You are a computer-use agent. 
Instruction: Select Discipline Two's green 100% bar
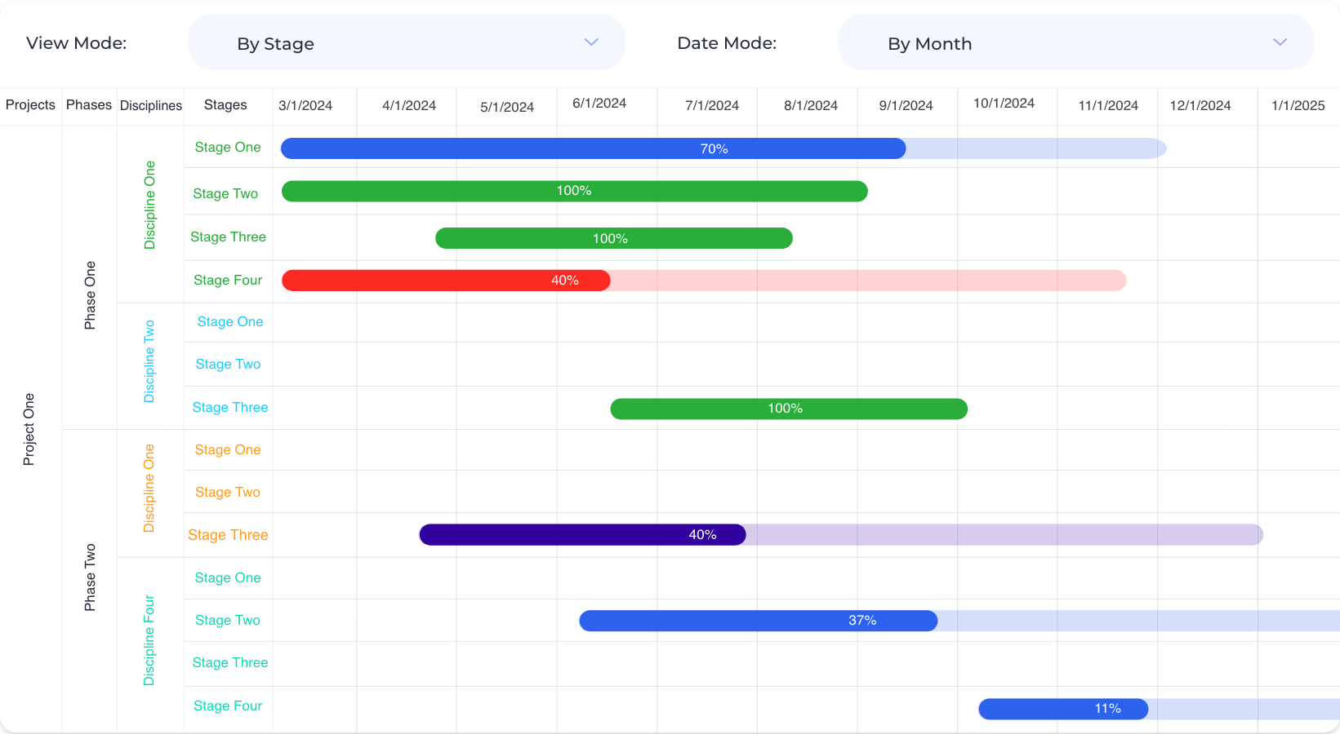(788, 409)
